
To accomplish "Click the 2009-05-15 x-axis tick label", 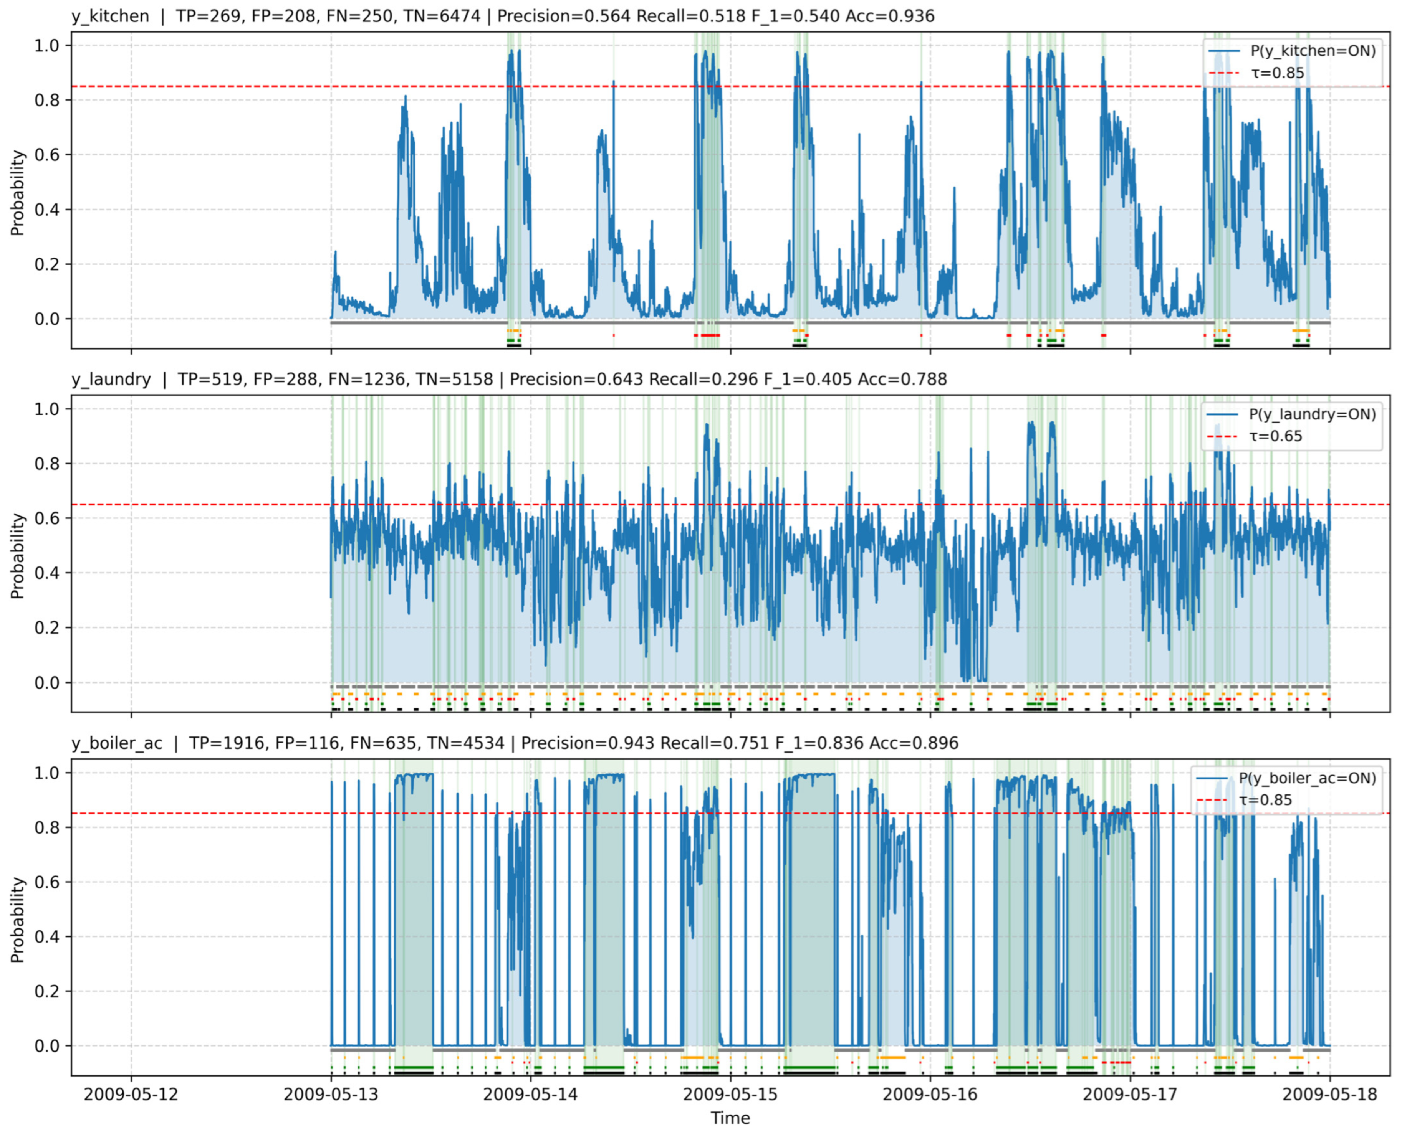I will point(730,1094).
